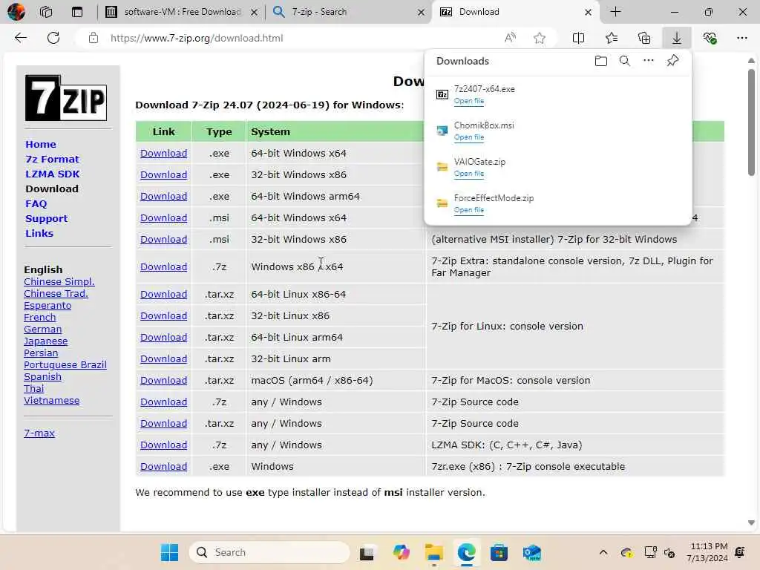Click the taskbar Search box
Image resolution: width=760 pixels, height=570 pixels.
pyautogui.click(x=269, y=552)
